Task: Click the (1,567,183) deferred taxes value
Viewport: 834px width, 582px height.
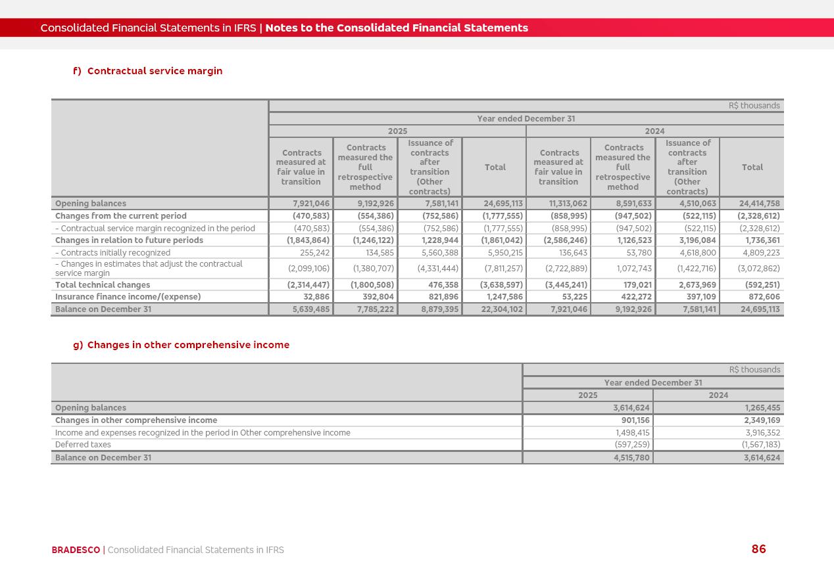Action: (x=761, y=445)
